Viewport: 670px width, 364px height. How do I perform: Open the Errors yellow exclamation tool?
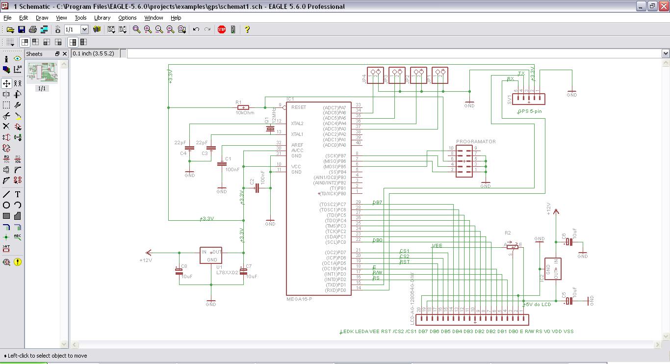[18, 262]
